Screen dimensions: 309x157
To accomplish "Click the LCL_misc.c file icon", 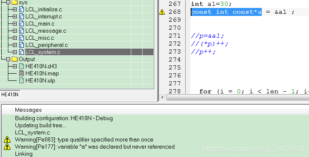I will (21, 38).
